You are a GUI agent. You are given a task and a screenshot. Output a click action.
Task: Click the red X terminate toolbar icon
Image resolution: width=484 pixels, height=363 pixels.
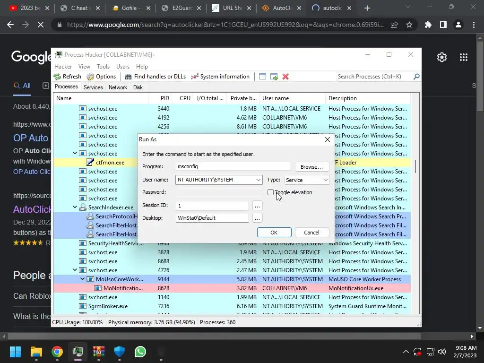coord(285,77)
